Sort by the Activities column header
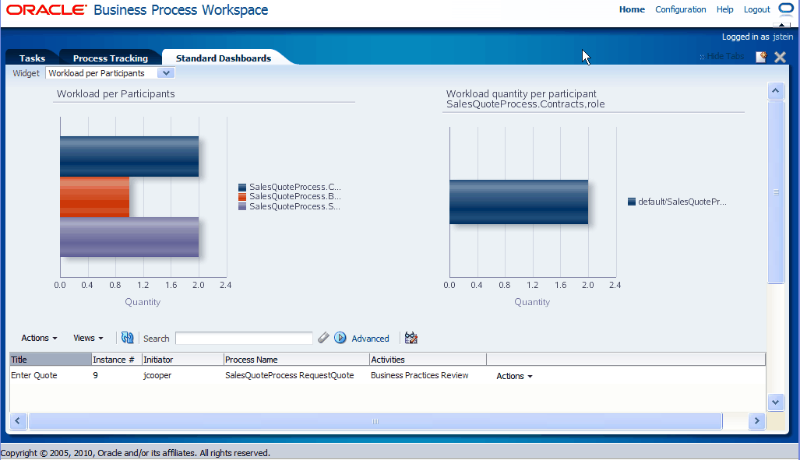The width and height of the screenshot is (800, 460). click(428, 360)
